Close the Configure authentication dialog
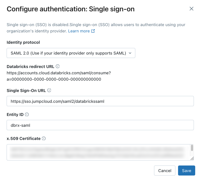Image resolution: width=201 pixels, height=185 pixels. click(x=192, y=9)
